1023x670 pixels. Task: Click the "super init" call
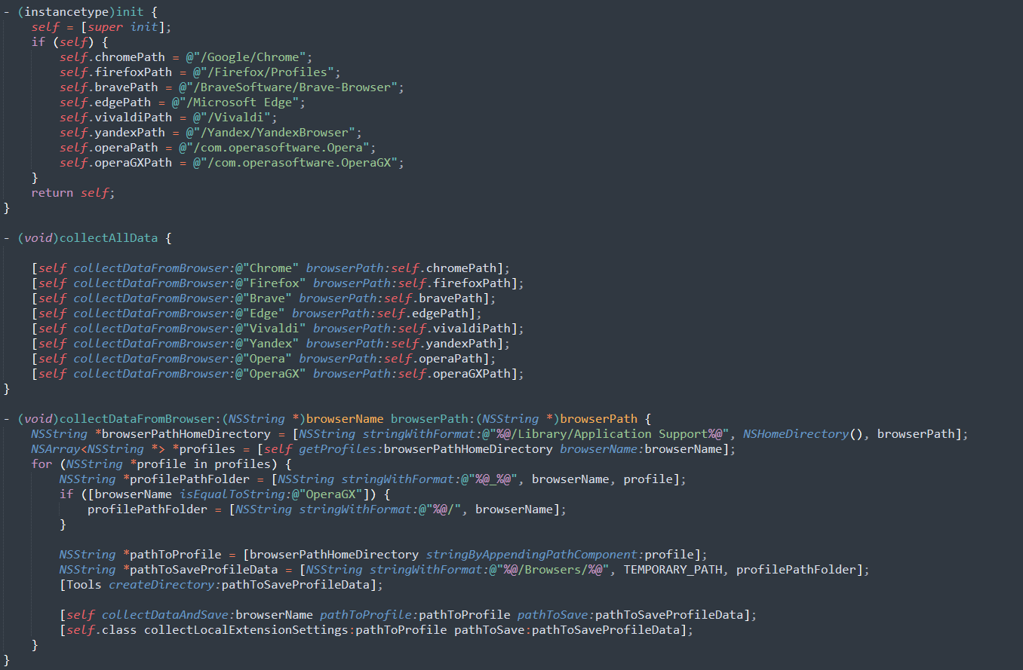(x=121, y=27)
